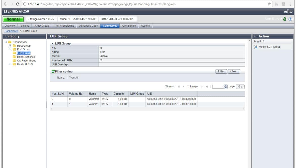This screenshot has width=296, height=168.
Task: Open the Overview tab
Action: (x=10, y=26)
